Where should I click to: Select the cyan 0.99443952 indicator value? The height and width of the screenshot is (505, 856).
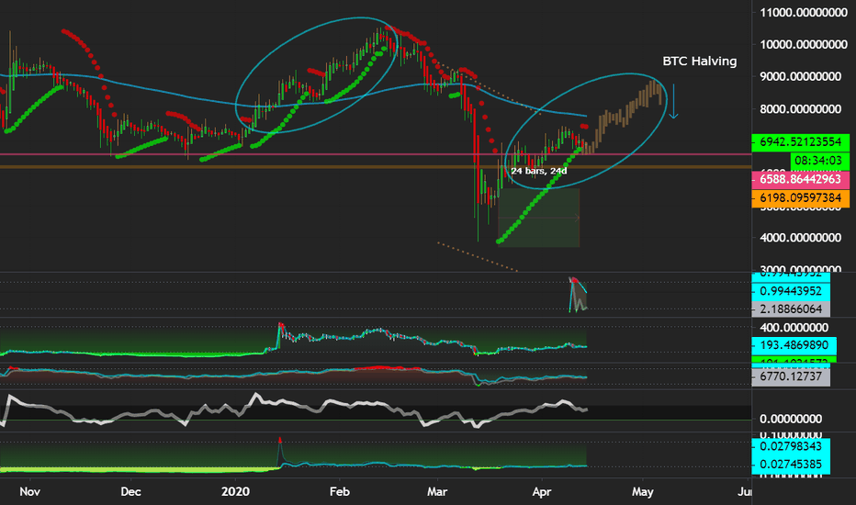pyautogui.click(x=791, y=291)
